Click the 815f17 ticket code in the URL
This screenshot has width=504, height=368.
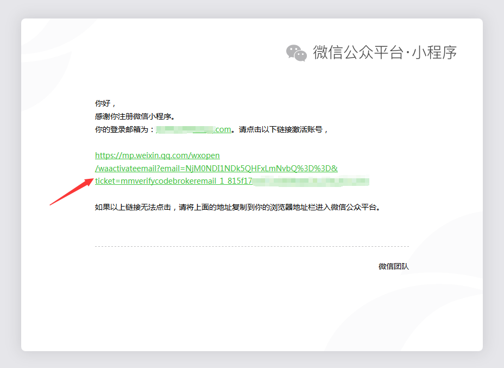(243, 182)
